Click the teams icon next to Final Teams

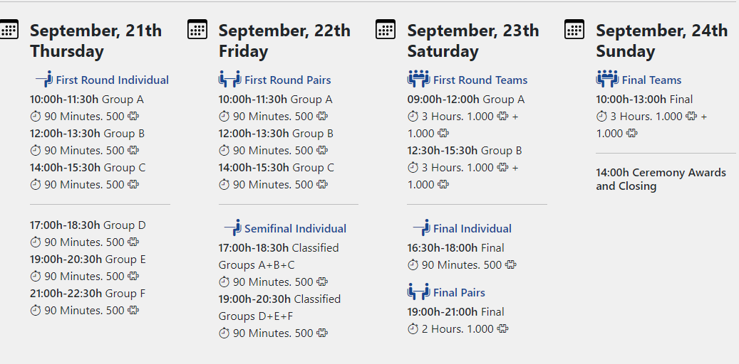pos(607,79)
